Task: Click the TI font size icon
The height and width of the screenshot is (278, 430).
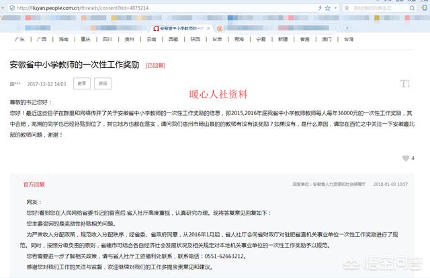Action: 405,83
